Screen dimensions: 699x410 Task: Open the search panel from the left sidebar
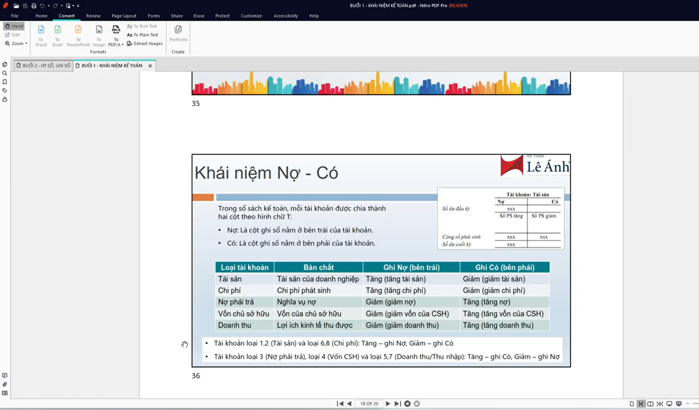[x=5, y=73]
